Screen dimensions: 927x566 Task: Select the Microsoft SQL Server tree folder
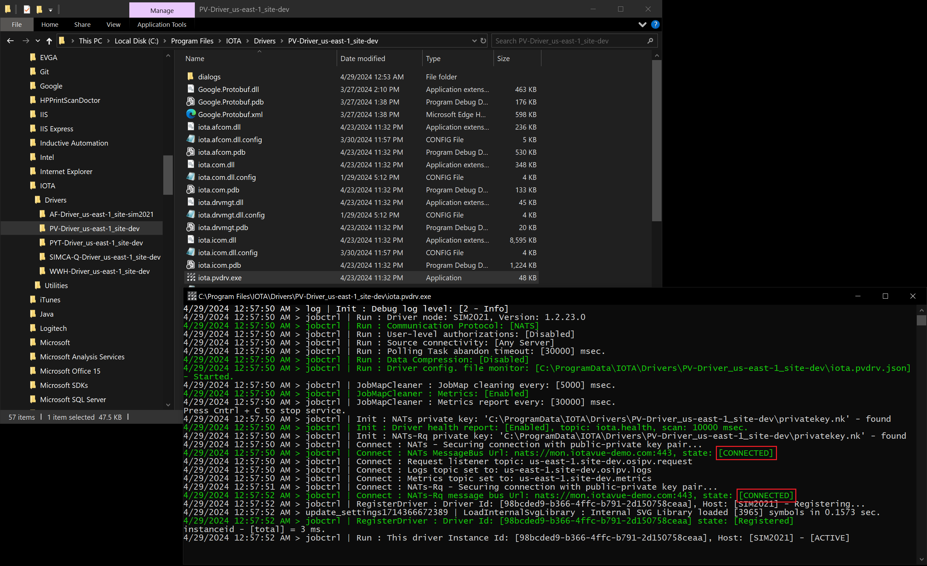coord(73,400)
